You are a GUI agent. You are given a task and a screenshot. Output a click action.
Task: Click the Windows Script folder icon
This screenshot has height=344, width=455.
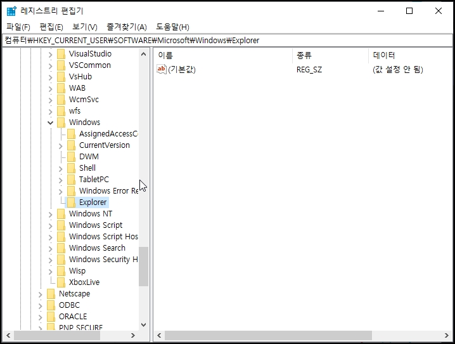61,225
